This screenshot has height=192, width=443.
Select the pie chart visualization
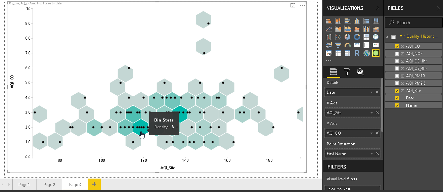click(x=348, y=37)
